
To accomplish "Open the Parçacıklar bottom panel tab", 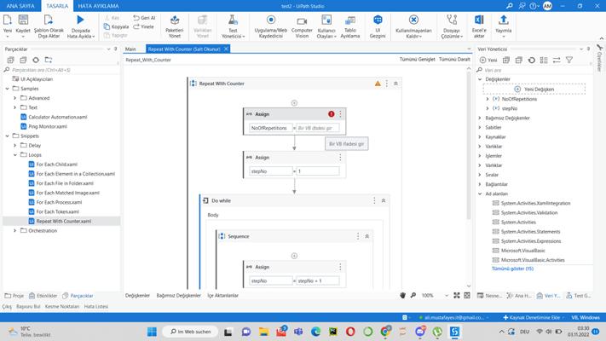I will tap(78, 296).
